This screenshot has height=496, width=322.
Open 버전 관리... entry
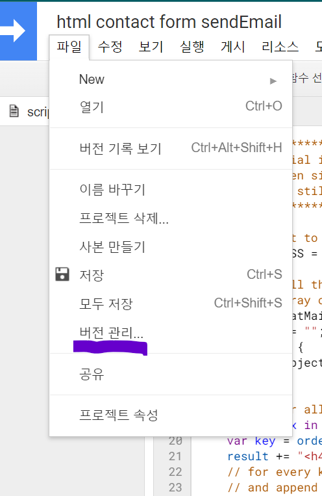point(171,332)
